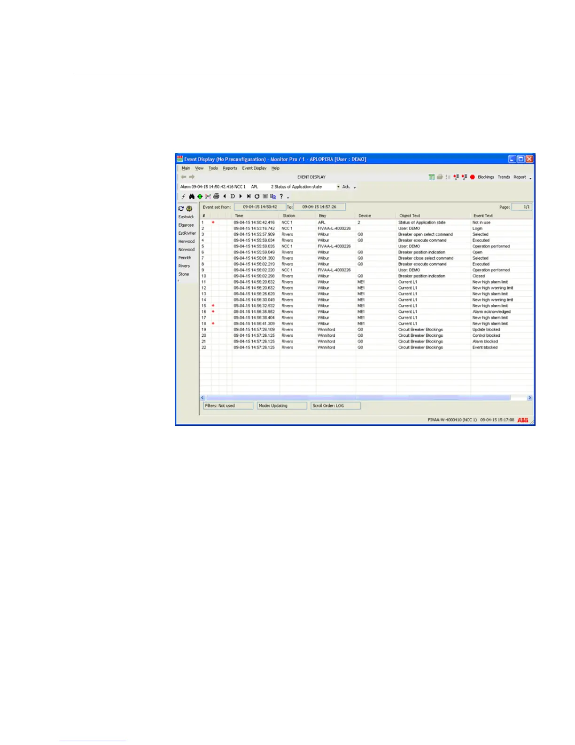Expand the top toolbar overflow arrow after Report
The width and height of the screenshot is (575, 745).
(530, 178)
